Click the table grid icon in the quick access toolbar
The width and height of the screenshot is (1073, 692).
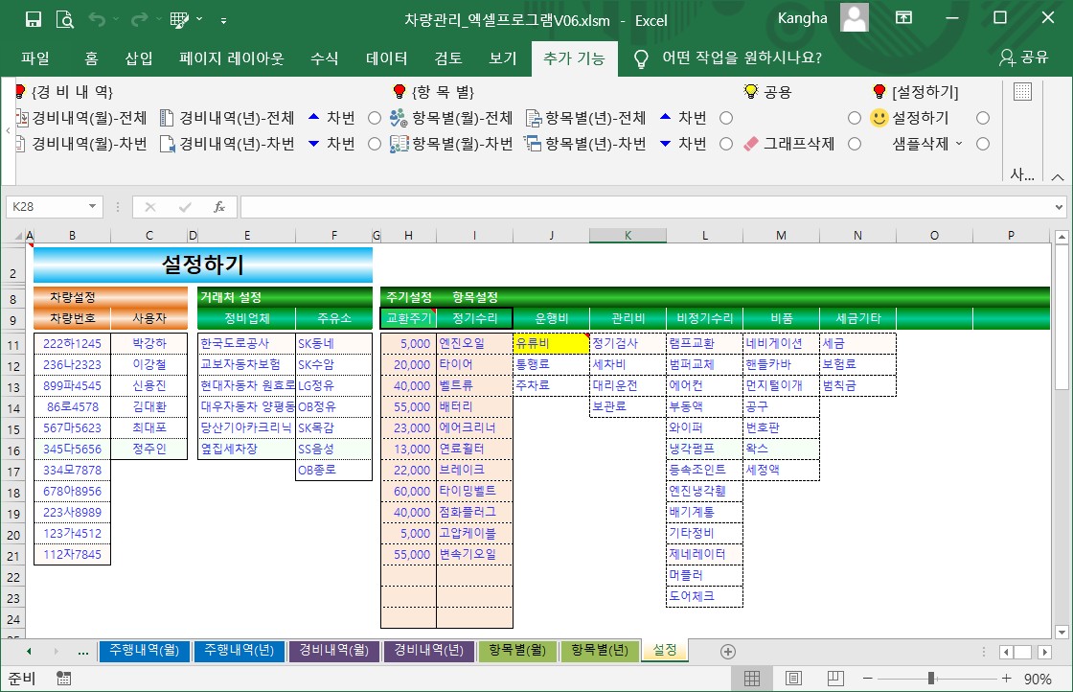[179, 20]
